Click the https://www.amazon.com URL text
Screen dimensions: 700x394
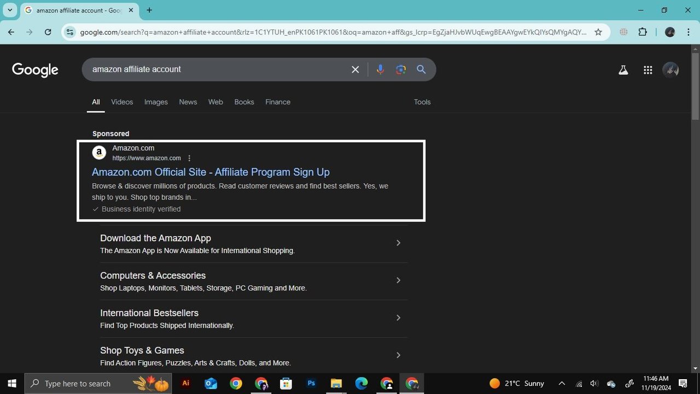(147, 158)
